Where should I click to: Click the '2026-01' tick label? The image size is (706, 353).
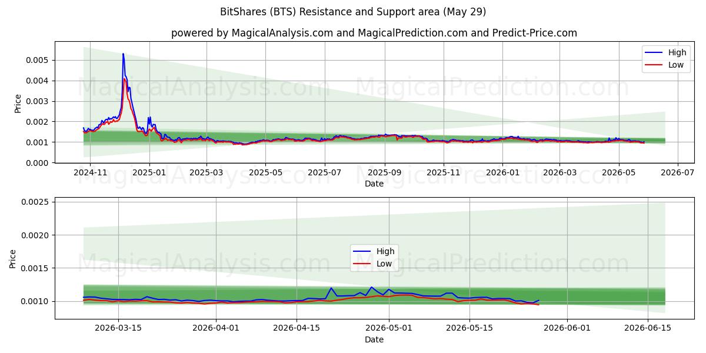click(502, 172)
